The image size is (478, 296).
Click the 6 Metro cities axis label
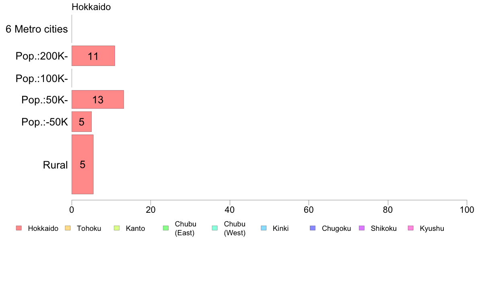pos(37,29)
